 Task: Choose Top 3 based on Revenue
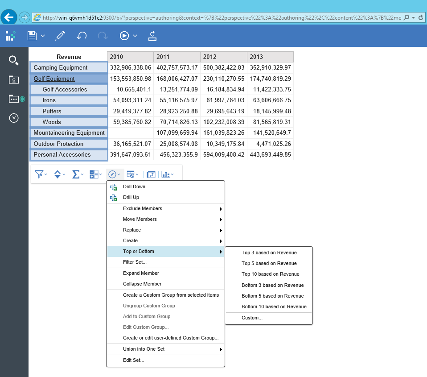(x=269, y=253)
